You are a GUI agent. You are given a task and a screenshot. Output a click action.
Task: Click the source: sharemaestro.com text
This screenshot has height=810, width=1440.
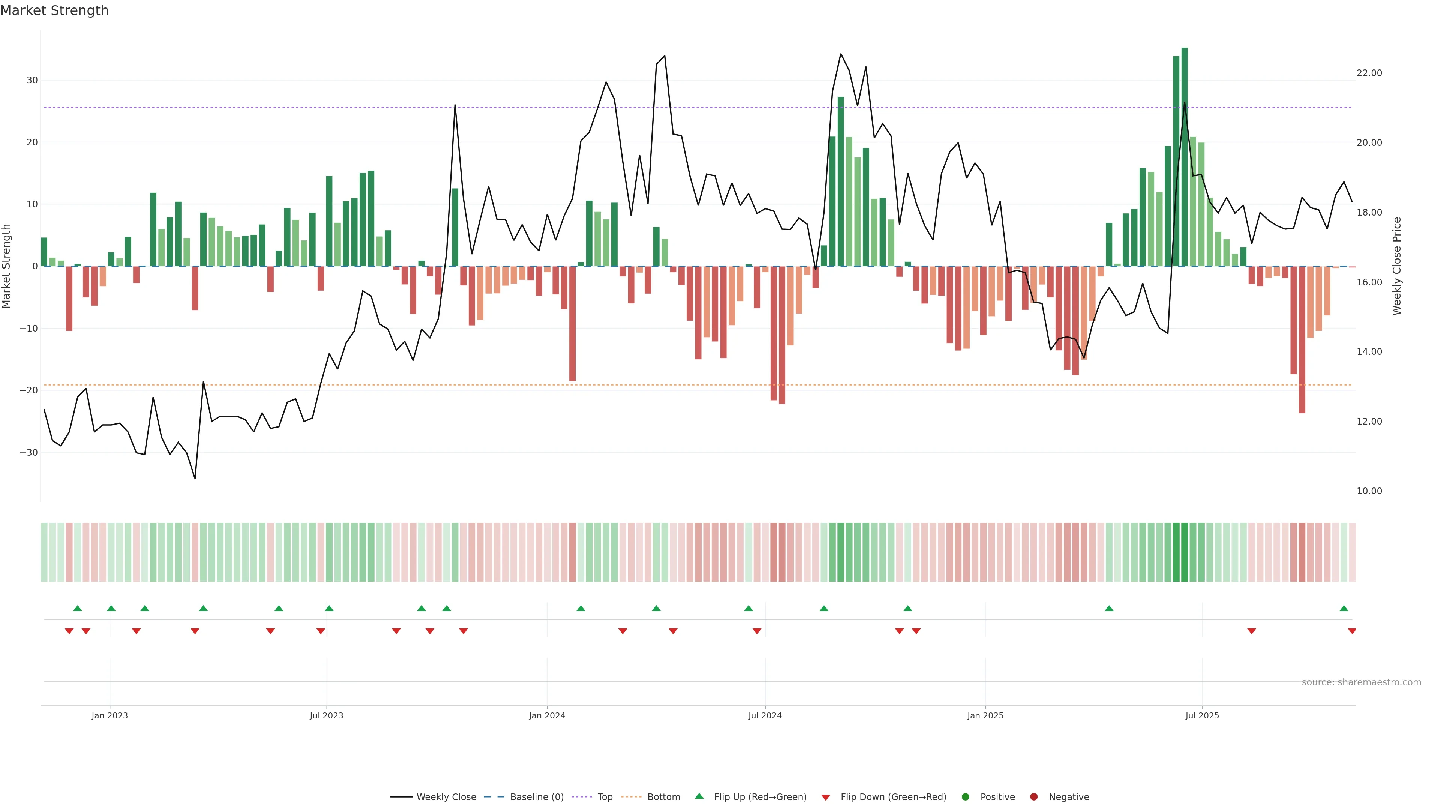point(1361,682)
